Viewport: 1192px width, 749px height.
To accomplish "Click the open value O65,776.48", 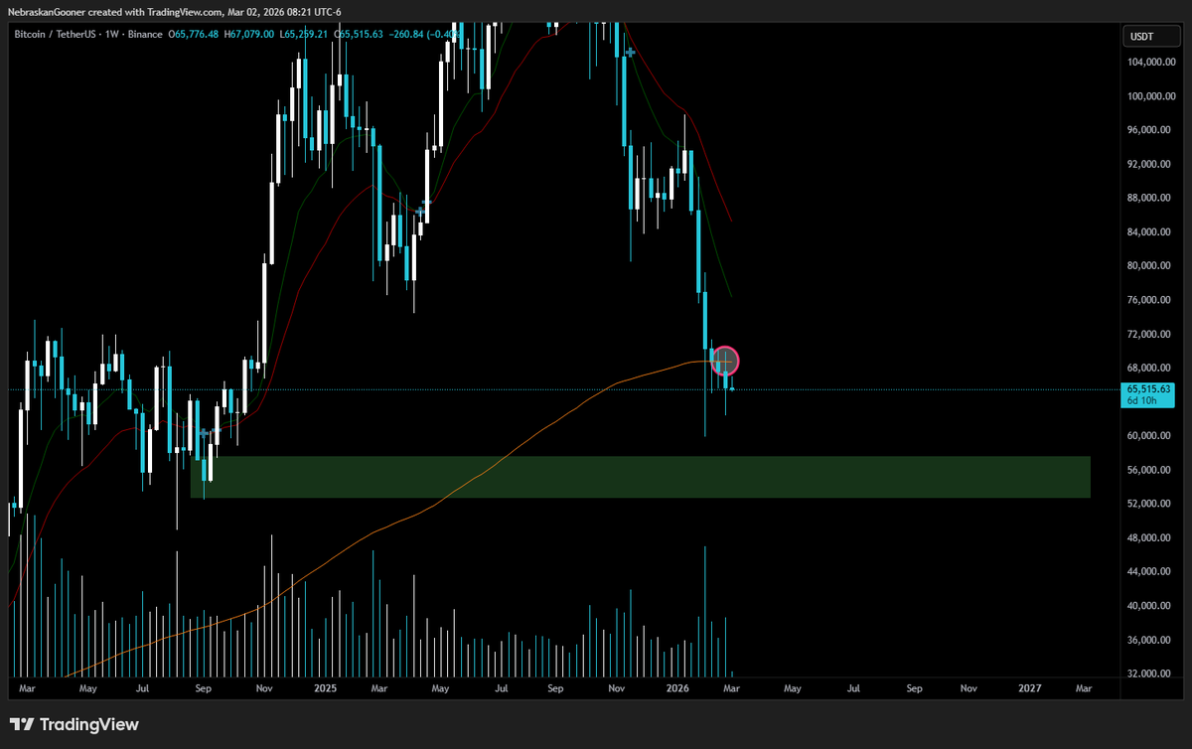I will [196, 35].
